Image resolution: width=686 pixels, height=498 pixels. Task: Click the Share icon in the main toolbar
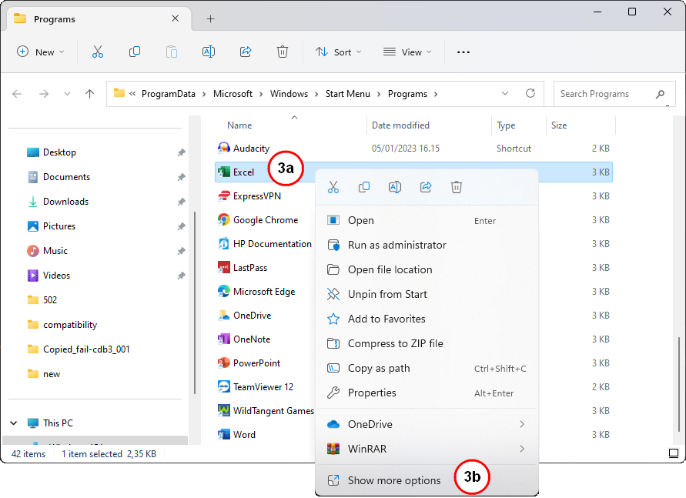246,52
